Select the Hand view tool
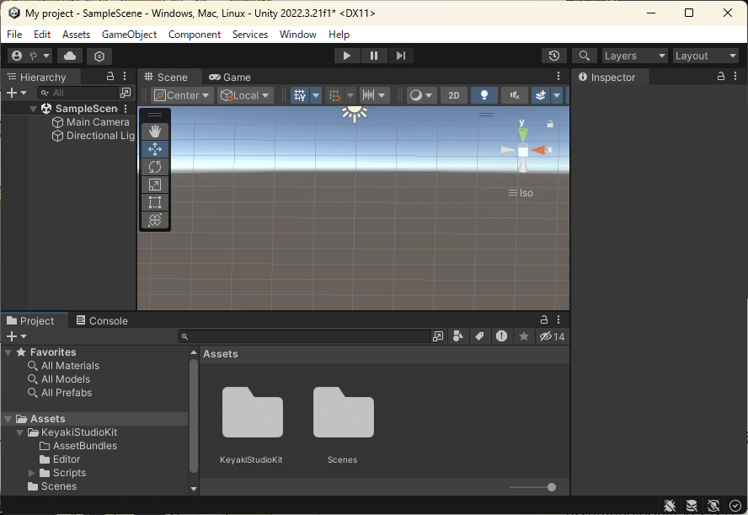Image resolution: width=748 pixels, height=515 pixels. pos(154,131)
